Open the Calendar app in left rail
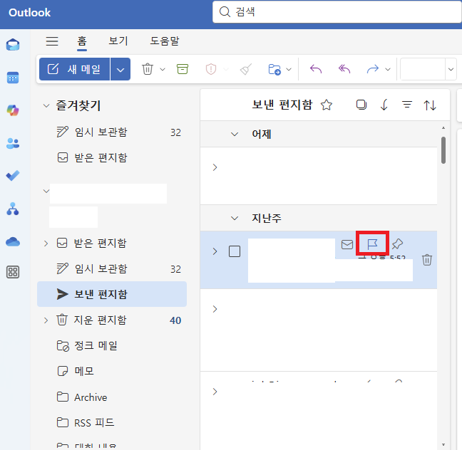The height and width of the screenshot is (450, 462). tap(13, 77)
